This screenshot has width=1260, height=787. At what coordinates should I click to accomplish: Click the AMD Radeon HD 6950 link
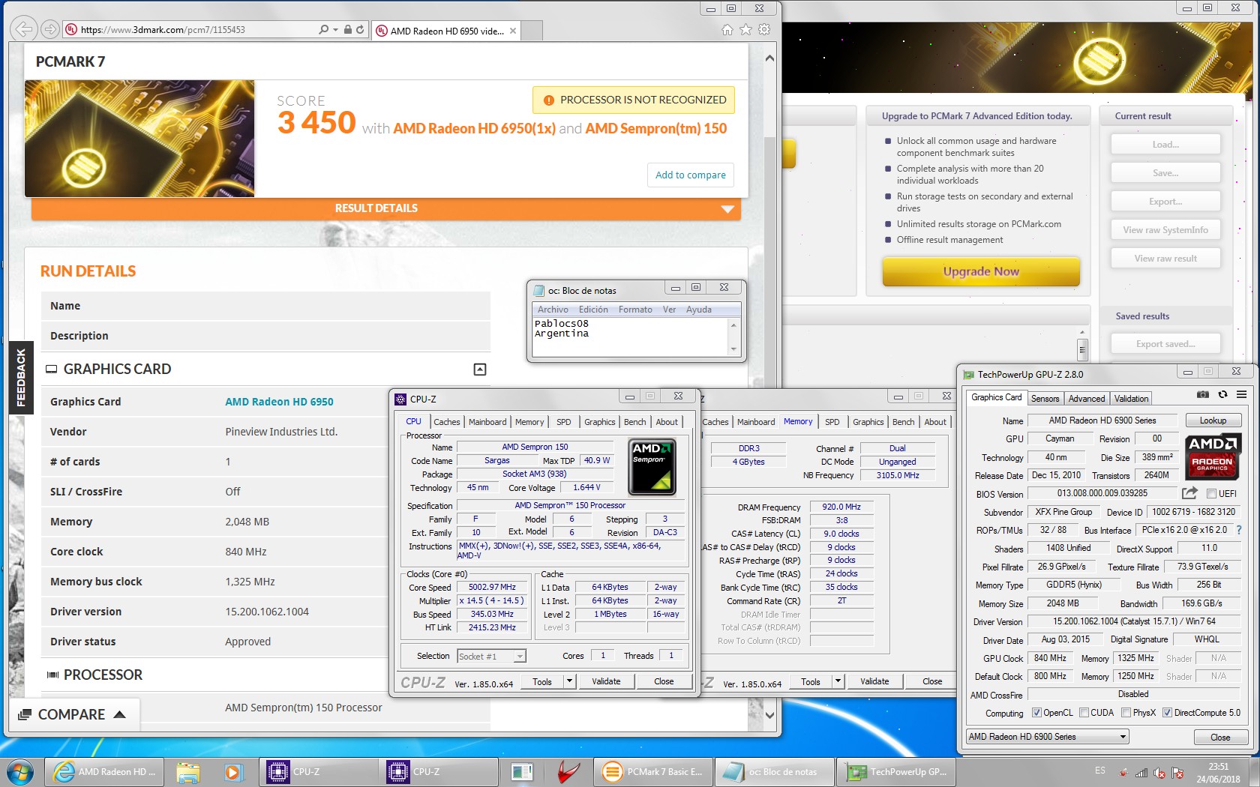[279, 402]
